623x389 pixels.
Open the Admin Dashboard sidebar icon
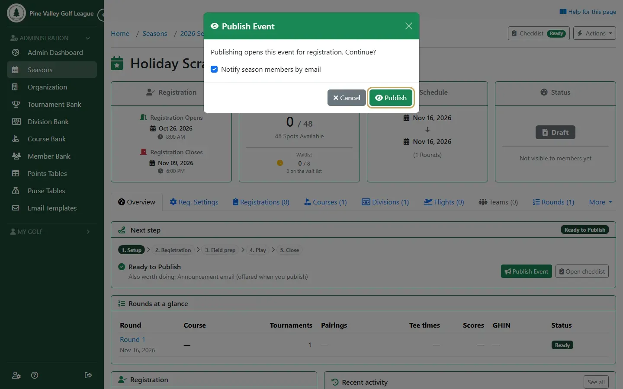(x=16, y=52)
